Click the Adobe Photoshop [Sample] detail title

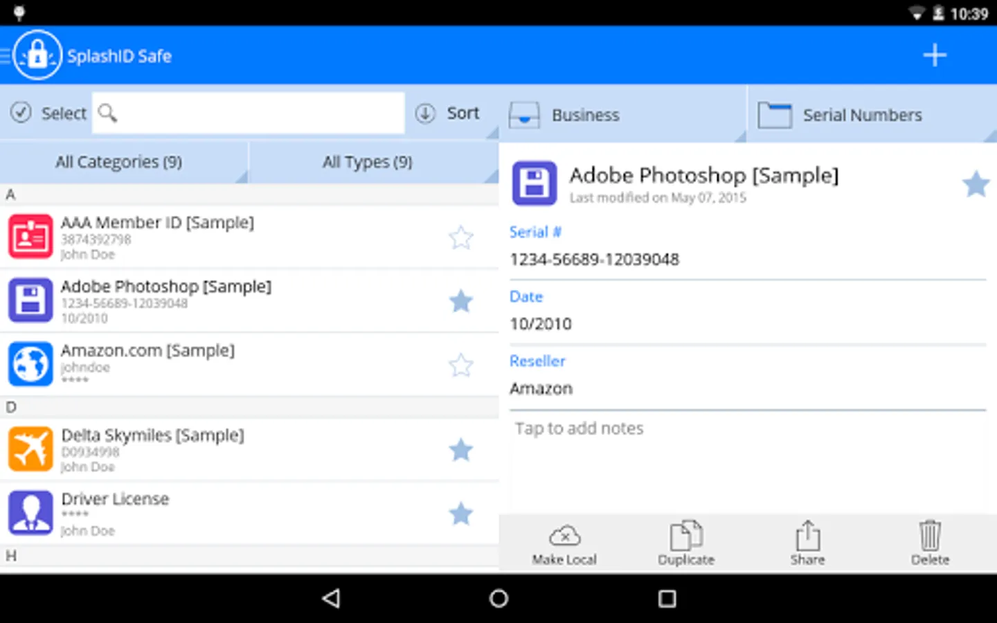point(704,176)
